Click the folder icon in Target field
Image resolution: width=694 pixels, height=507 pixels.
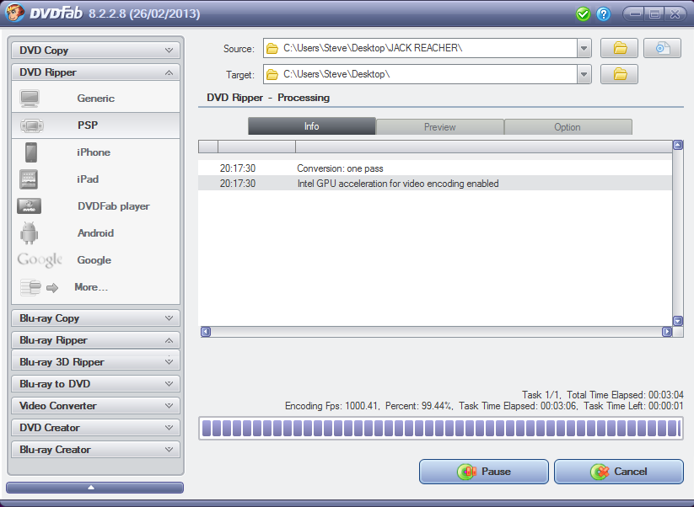[272, 74]
